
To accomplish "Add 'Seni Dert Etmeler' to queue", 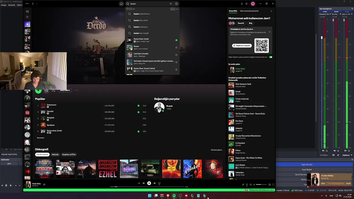I will pyautogui.click(x=176, y=55).
